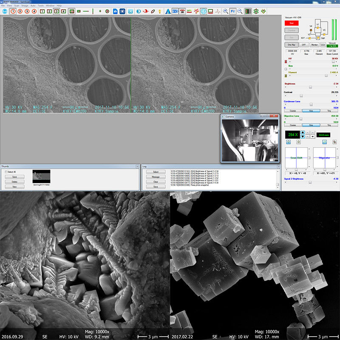Open the Window menu
The height and width of the screenshot is (340, 340).
(50, 6)
